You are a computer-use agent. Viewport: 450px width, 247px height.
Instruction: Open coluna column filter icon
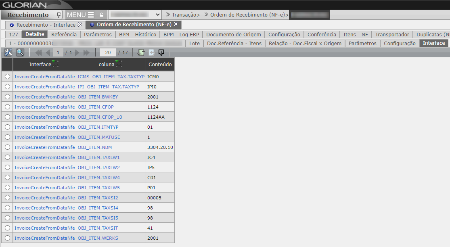[x=119, y=64]
